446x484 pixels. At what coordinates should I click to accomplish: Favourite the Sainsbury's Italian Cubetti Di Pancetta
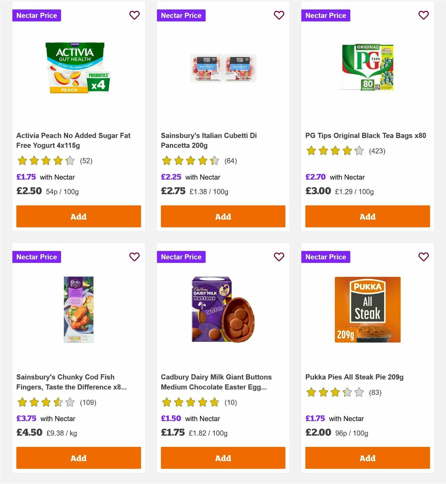click(279, 15)
